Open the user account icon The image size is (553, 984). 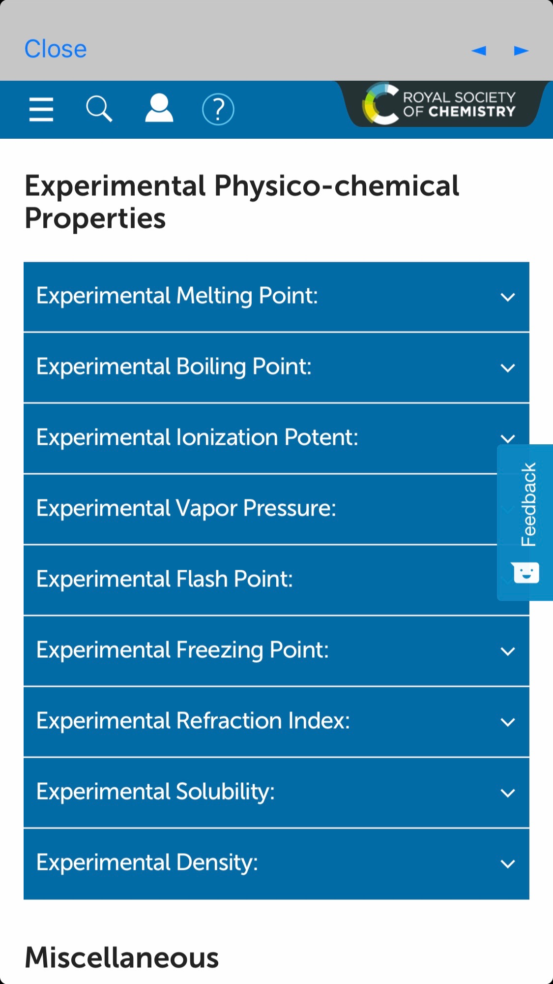click(159, 109)
